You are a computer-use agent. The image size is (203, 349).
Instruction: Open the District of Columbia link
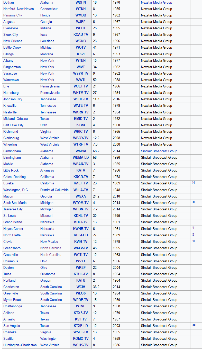click(x=54, y=190)
